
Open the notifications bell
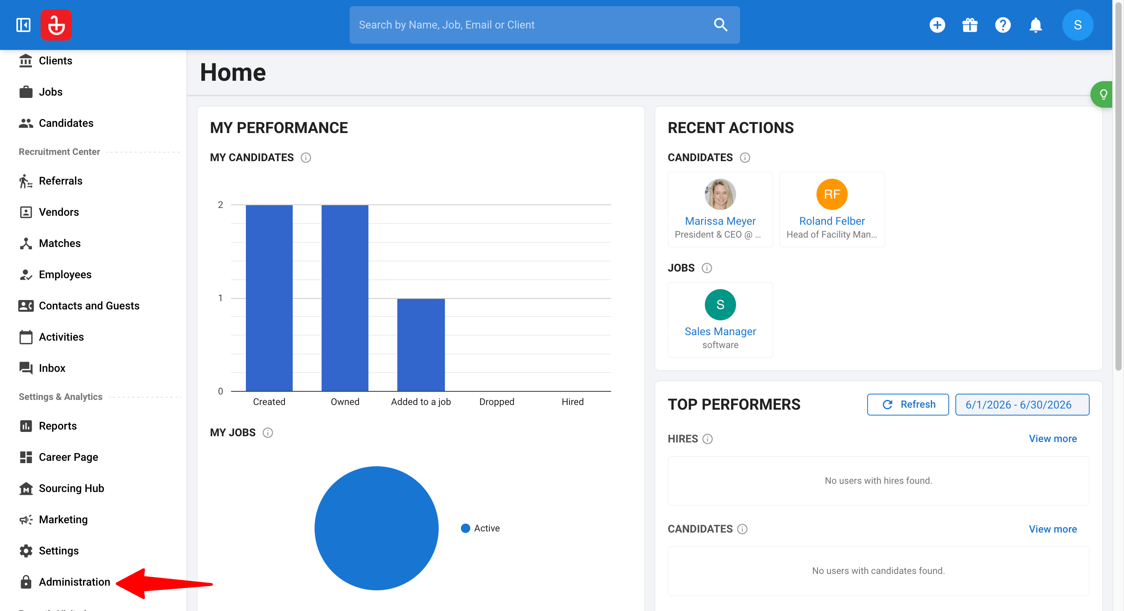tap(1035, 25)
